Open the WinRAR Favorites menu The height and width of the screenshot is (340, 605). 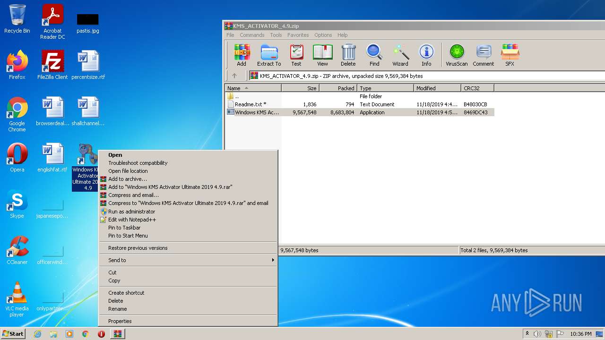[x=298, y=35]
